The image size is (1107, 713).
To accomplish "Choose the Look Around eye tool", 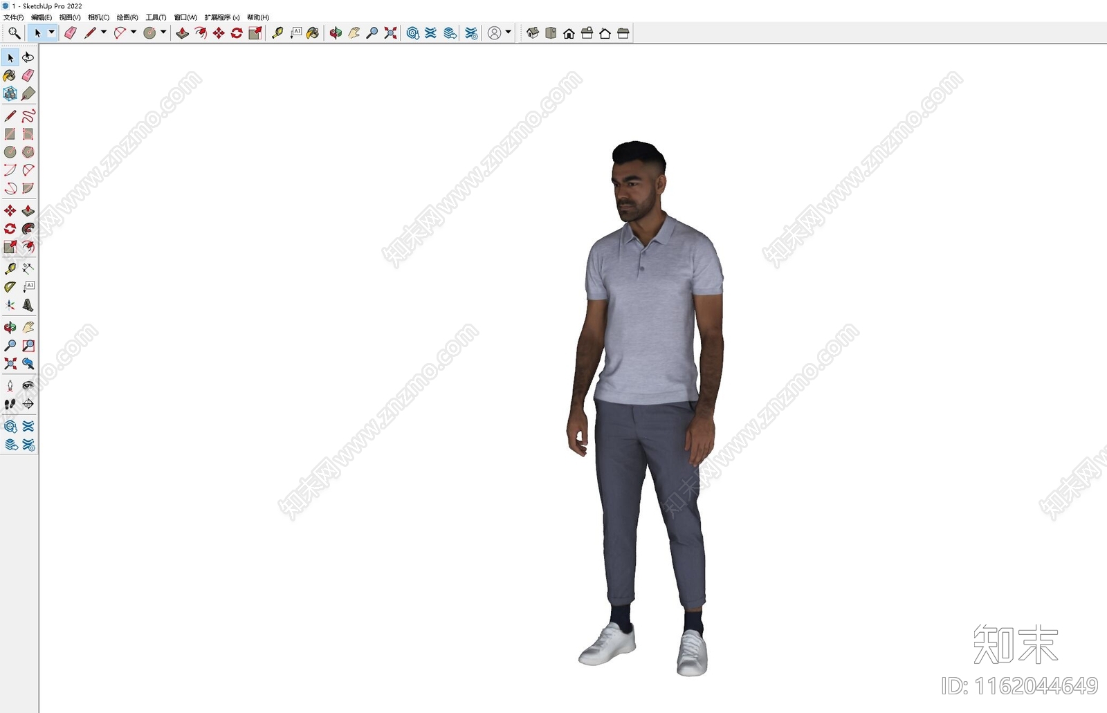I will click(x=28, y=385).
